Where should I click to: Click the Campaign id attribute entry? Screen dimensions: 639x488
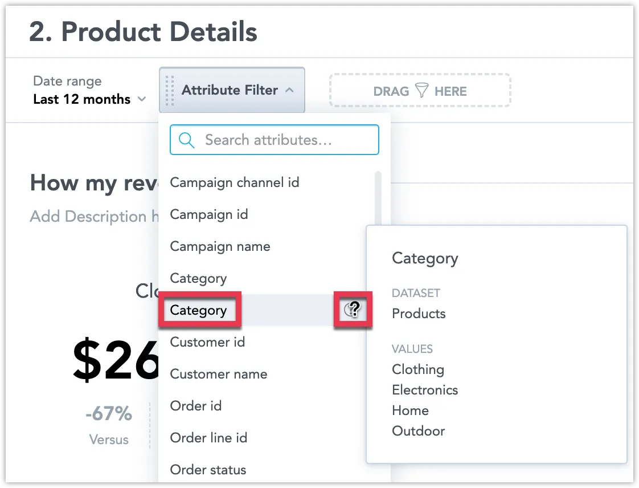209,214
